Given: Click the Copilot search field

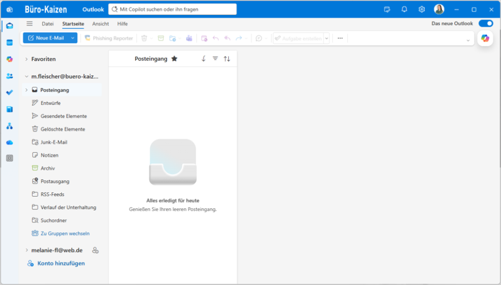Looking at the screenshot, I should tap(173, 9).
